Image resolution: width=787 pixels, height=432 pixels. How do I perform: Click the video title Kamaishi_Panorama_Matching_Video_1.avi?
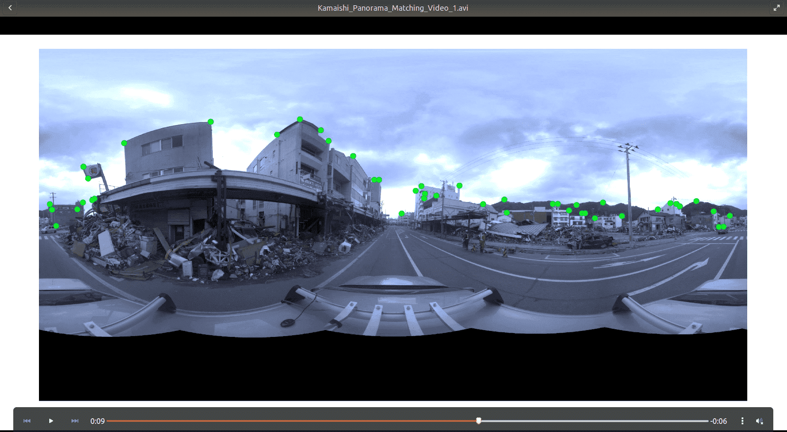(x=393, y=8)
